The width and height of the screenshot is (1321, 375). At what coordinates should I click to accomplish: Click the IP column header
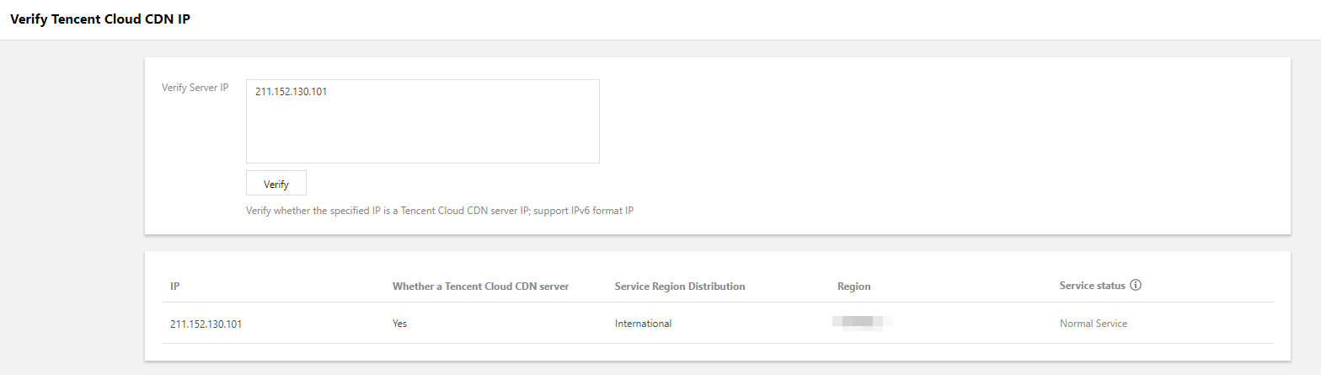coord(174,287)
